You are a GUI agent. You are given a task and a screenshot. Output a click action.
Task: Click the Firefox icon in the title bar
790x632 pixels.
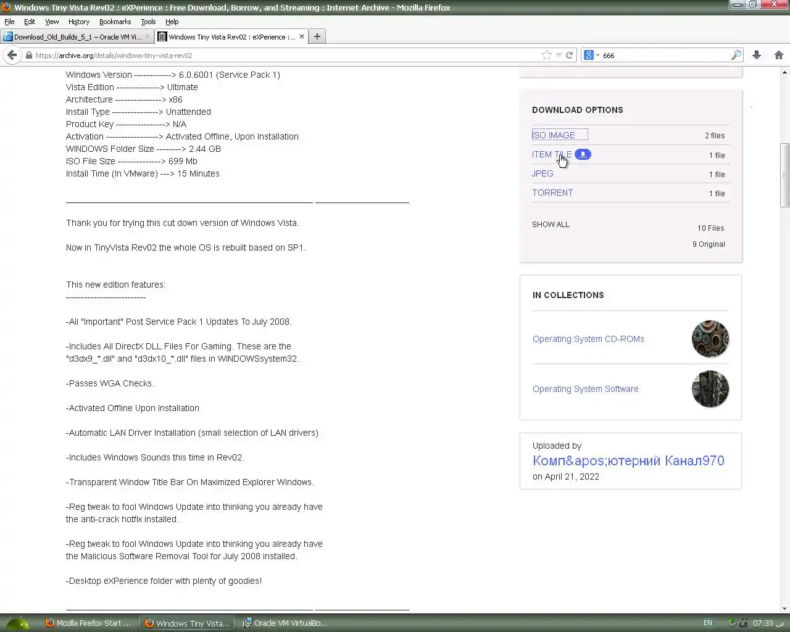click(x=6, y=7)
